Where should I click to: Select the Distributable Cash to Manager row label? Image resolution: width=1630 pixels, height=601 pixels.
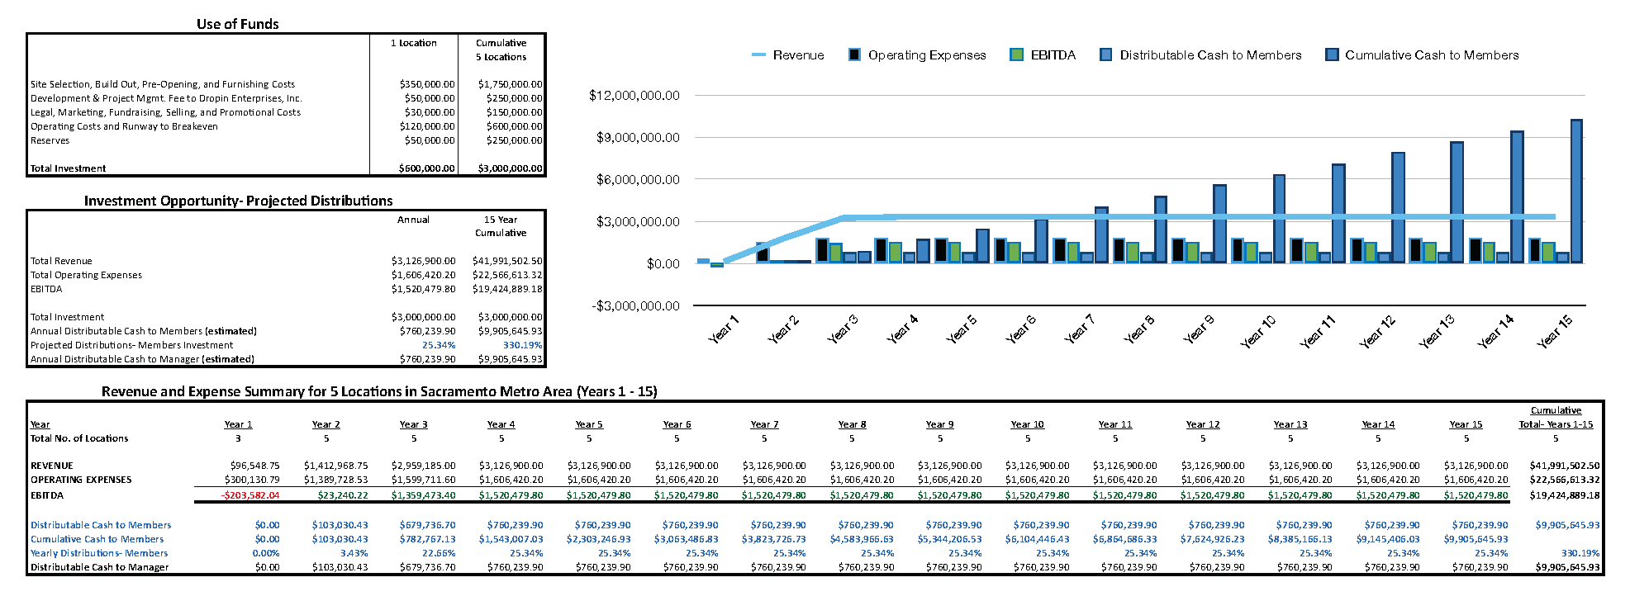click(99, 567)
